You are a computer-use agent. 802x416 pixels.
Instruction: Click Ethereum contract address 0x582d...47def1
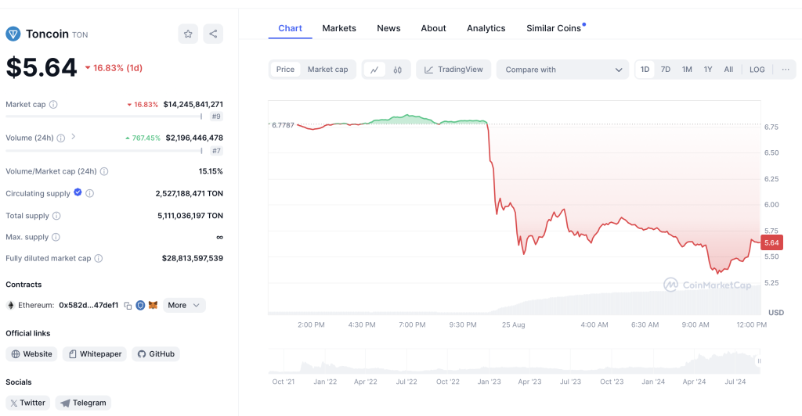[x=89, y=305]
